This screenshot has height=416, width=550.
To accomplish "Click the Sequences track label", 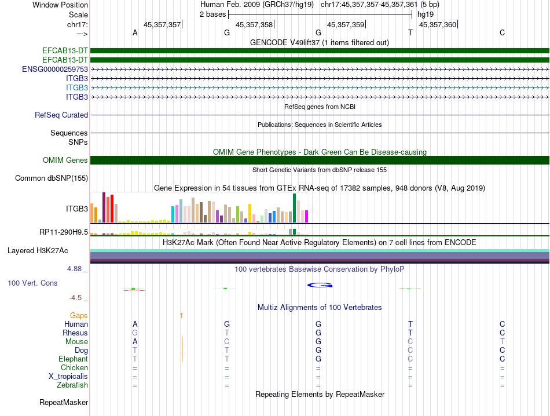I will click(69, 133).
